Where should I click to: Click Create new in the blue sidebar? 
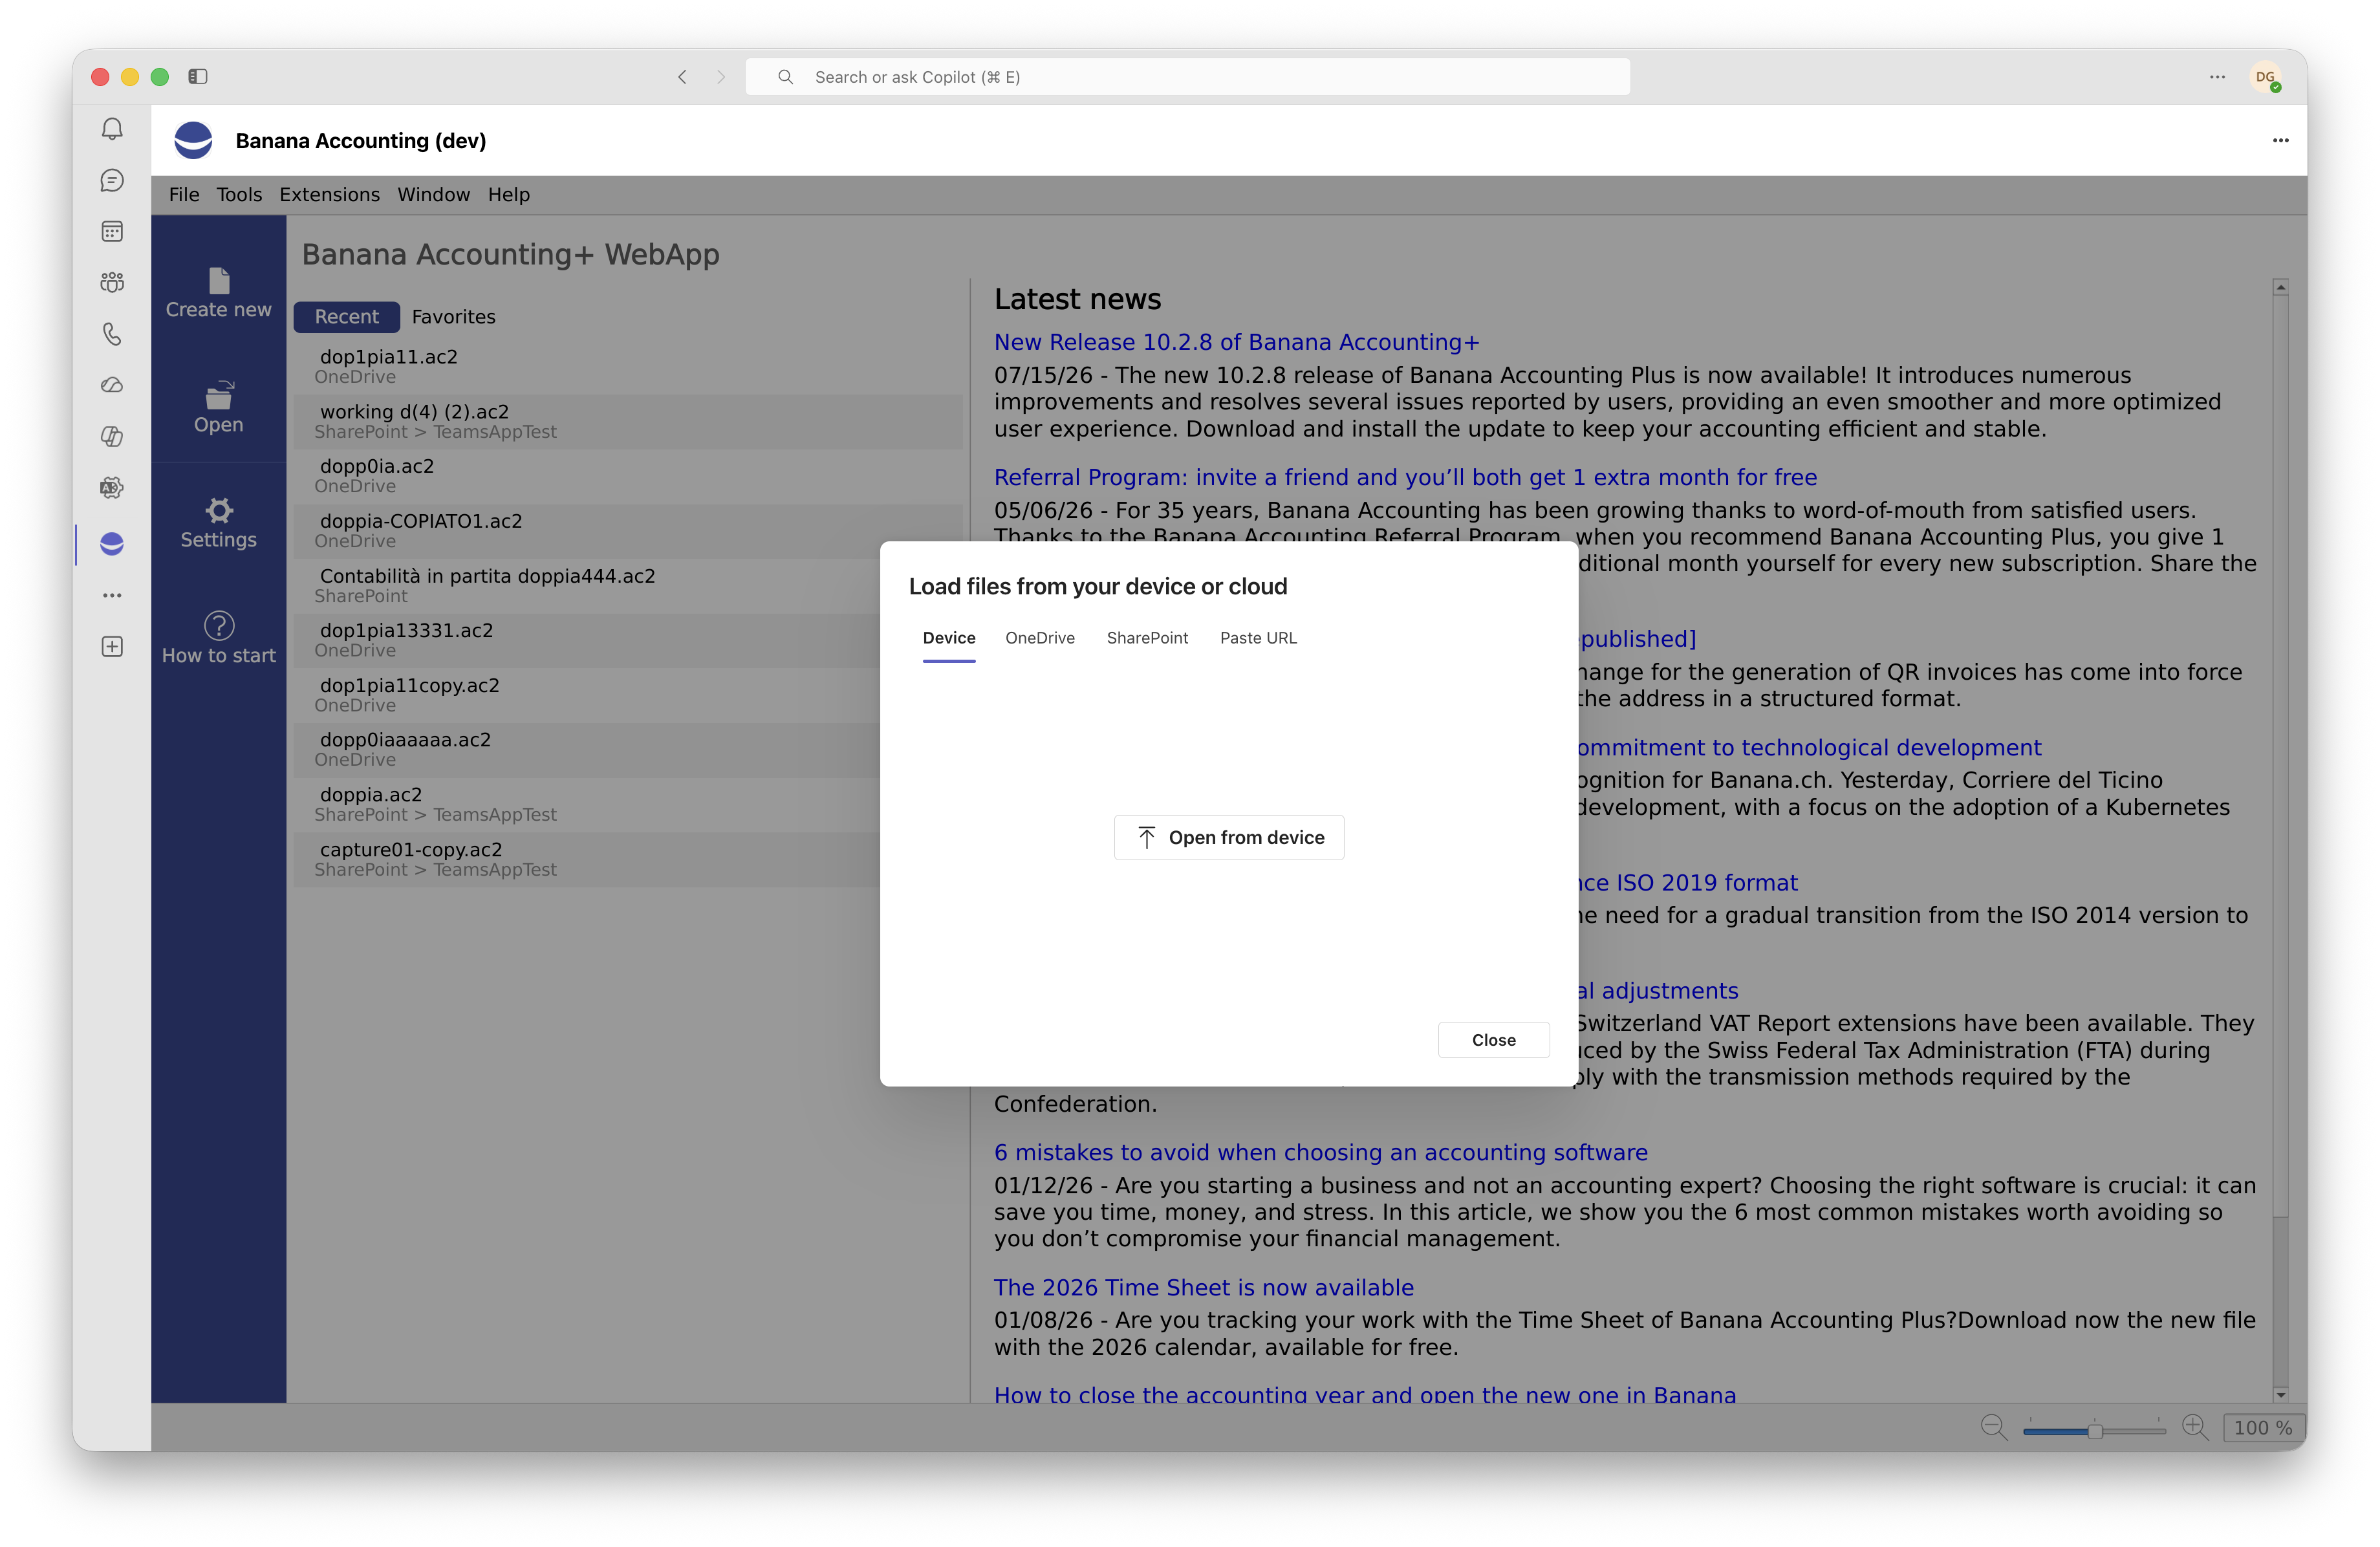218,293
